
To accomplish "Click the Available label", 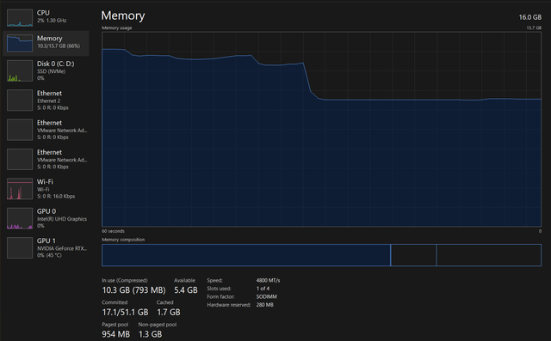I will [184, 280].
